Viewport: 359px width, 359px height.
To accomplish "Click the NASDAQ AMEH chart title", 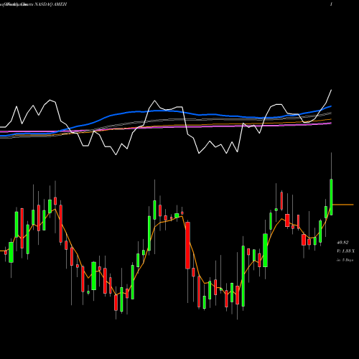I will (51, 4).
